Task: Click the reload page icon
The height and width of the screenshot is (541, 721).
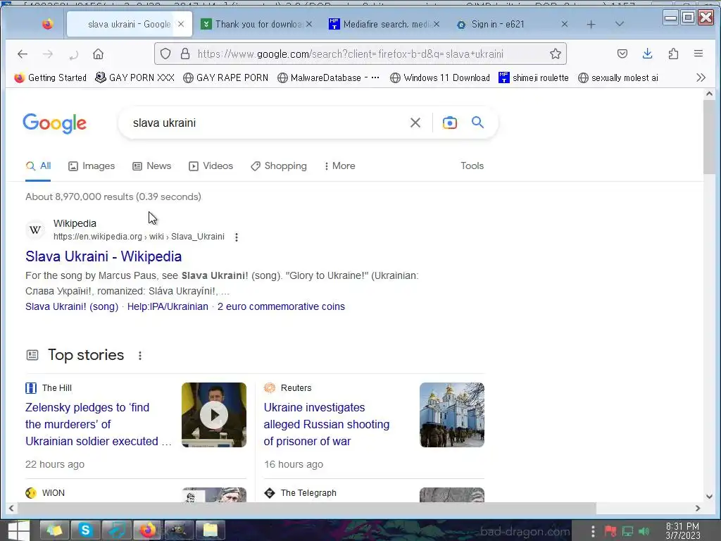Action: (73, 55)
